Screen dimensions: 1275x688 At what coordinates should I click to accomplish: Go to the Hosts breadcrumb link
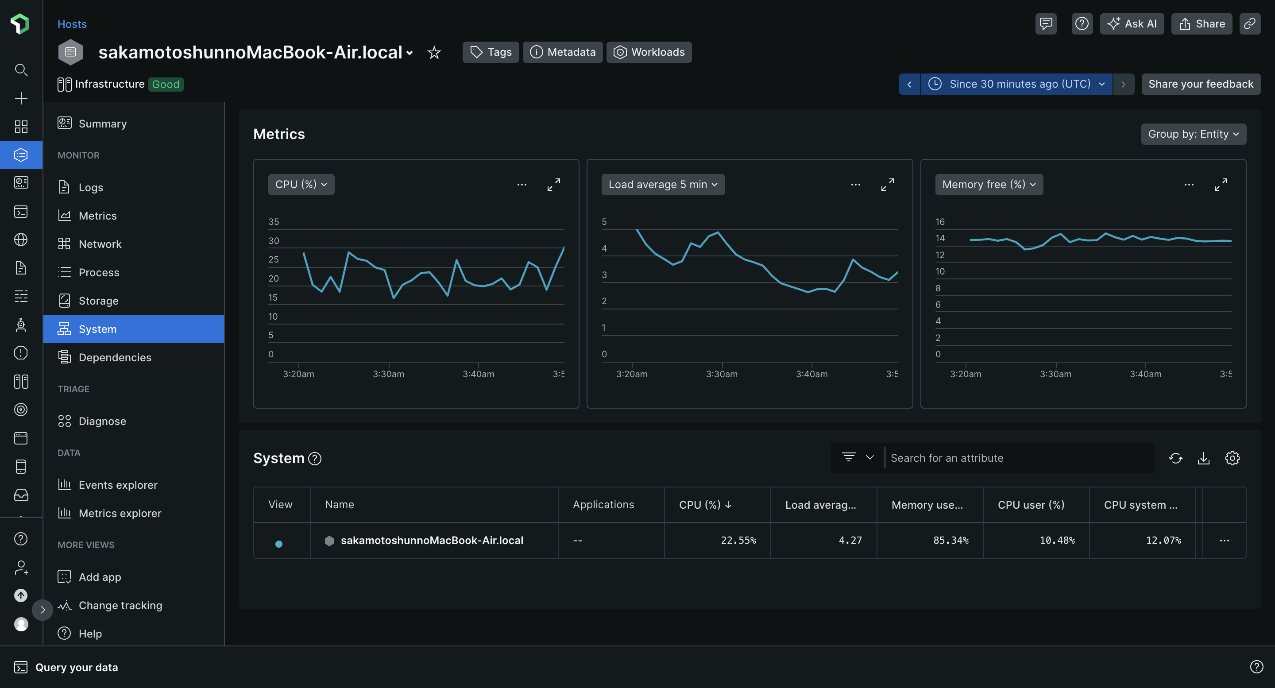point(72,24)
